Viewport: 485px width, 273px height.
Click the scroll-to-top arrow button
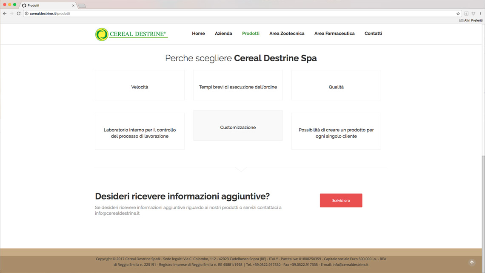[x=472, y=262]
